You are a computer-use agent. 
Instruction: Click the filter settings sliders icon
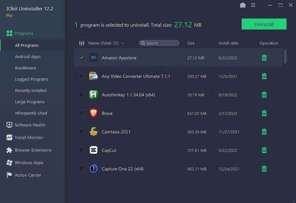click(82, 43)
